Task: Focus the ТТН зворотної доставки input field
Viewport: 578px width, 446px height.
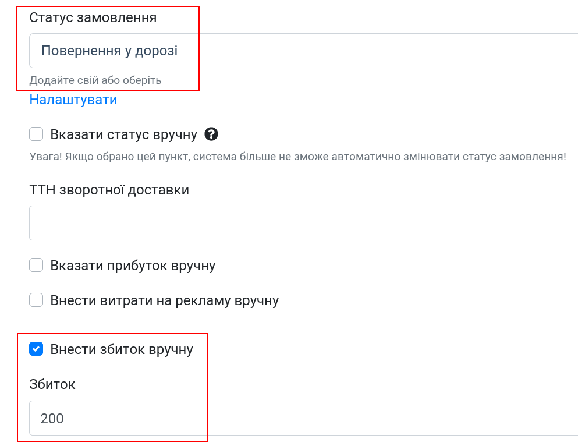Action: [303, 223]
